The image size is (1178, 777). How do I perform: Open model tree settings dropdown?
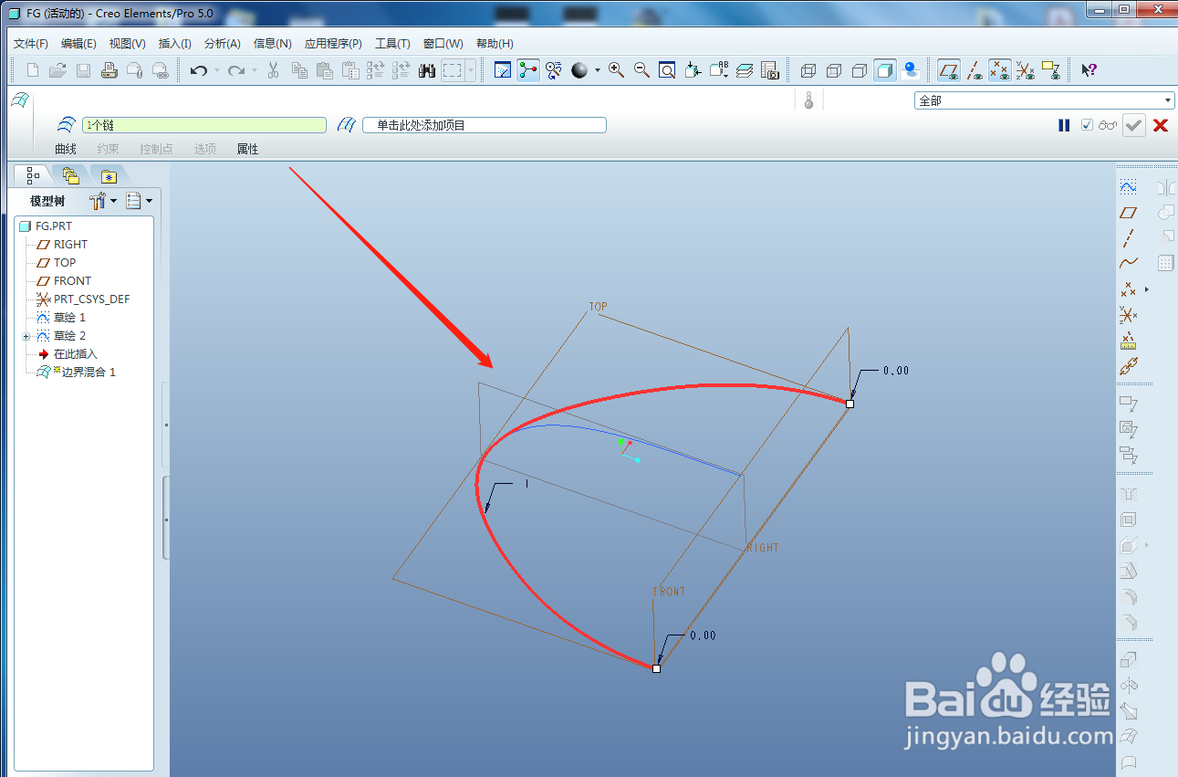tap(103, 201)
